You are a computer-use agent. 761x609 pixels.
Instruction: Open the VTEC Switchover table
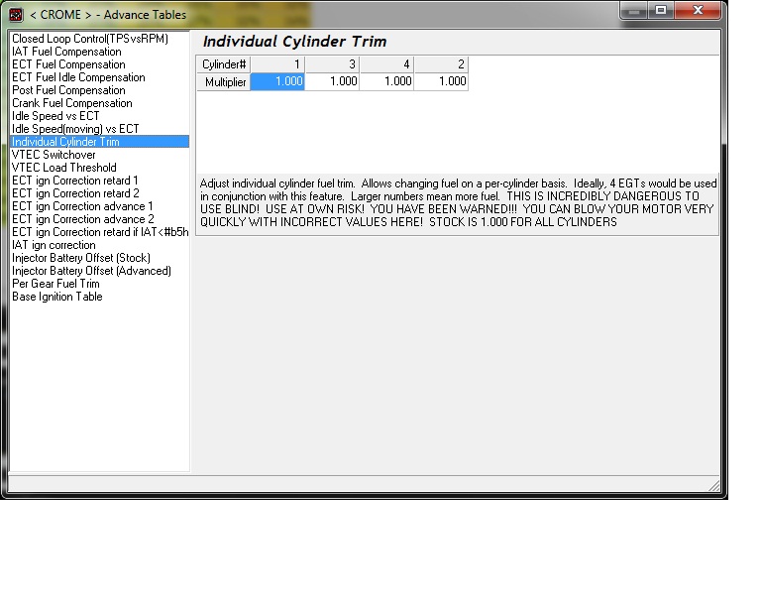pos(54,155)
